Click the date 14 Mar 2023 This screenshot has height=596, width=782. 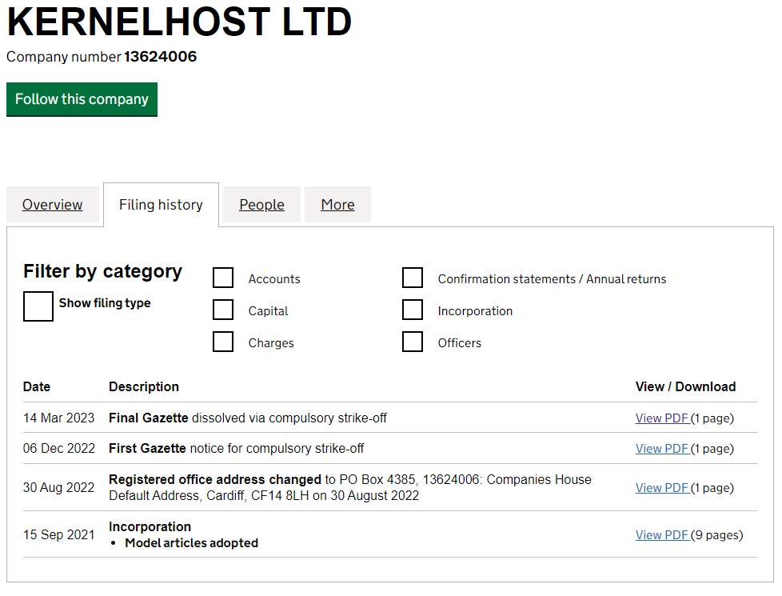tap(59, 418)
